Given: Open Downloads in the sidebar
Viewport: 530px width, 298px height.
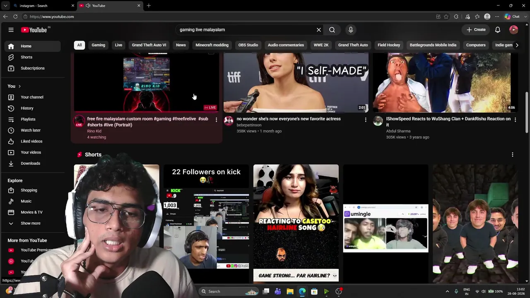Looking at the screenshot, I should tap(30, 163).
